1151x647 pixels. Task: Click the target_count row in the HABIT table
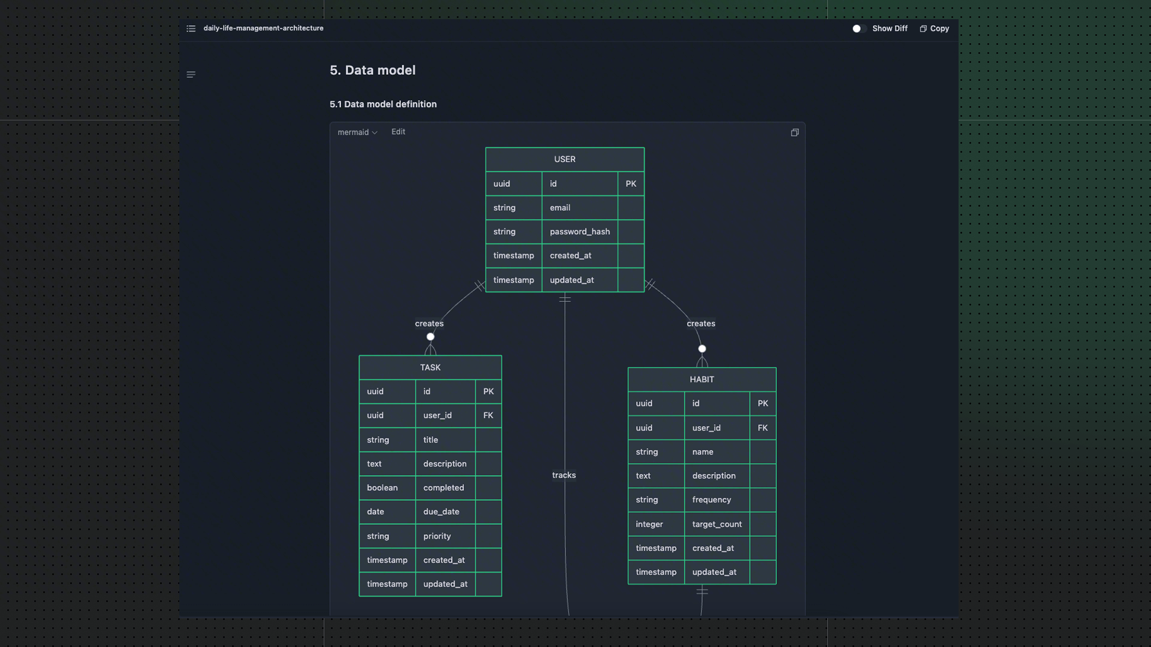(716, 524)
